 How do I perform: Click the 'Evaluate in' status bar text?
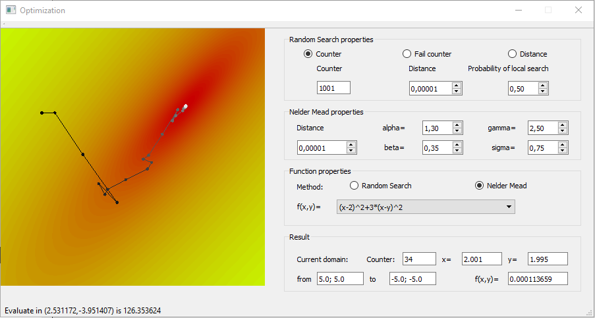[83, 311]
